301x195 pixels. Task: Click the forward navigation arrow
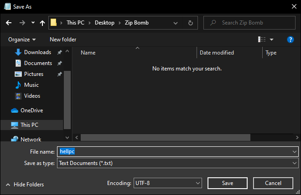(22, 23)
